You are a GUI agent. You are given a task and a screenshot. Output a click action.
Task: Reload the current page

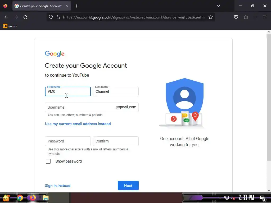pos(25,17)
